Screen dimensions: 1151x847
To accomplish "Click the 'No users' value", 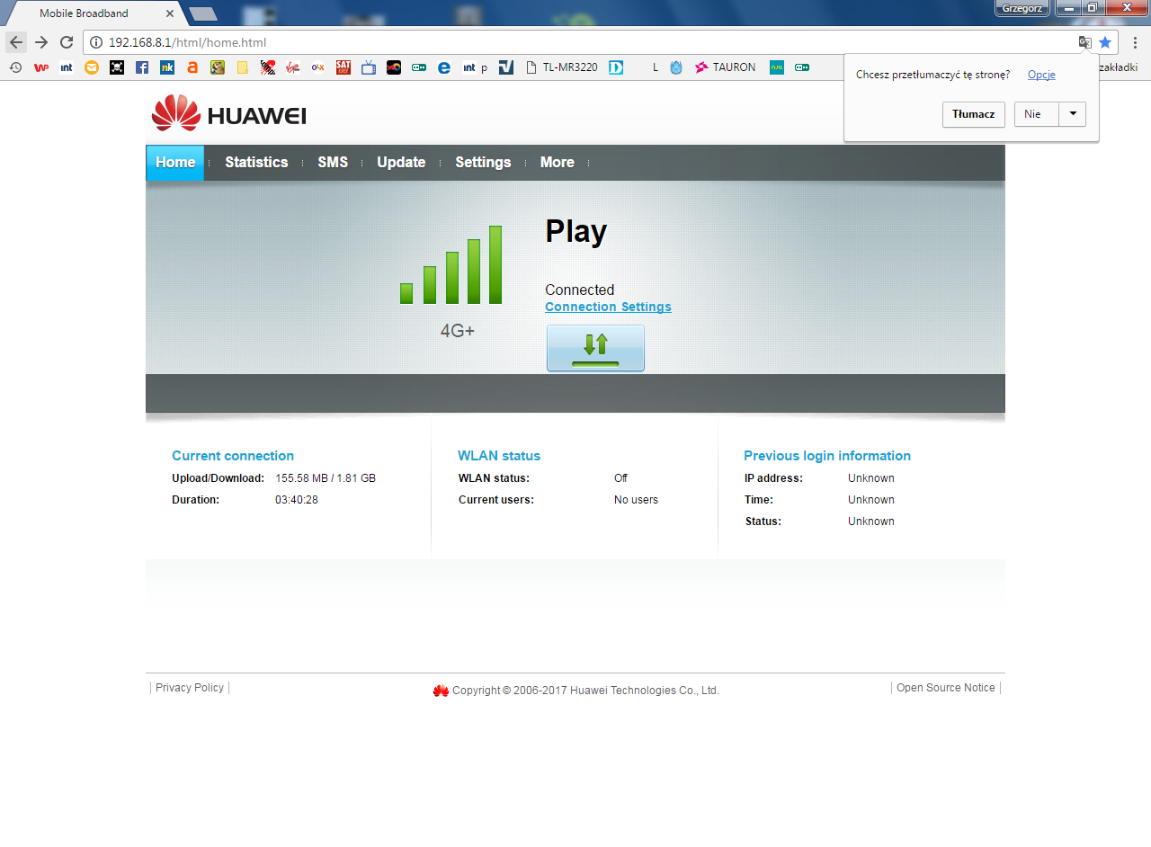I will (x=637, y=500).
